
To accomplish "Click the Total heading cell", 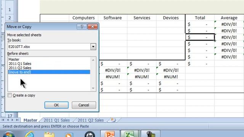I will (200, 18).
